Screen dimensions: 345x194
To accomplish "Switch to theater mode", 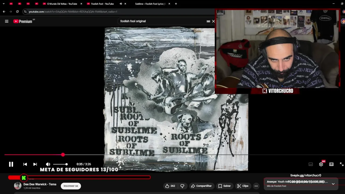I will click(x=331, y=164).
